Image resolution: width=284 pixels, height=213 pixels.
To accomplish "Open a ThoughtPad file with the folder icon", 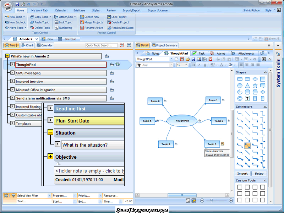I will [188, 59].
